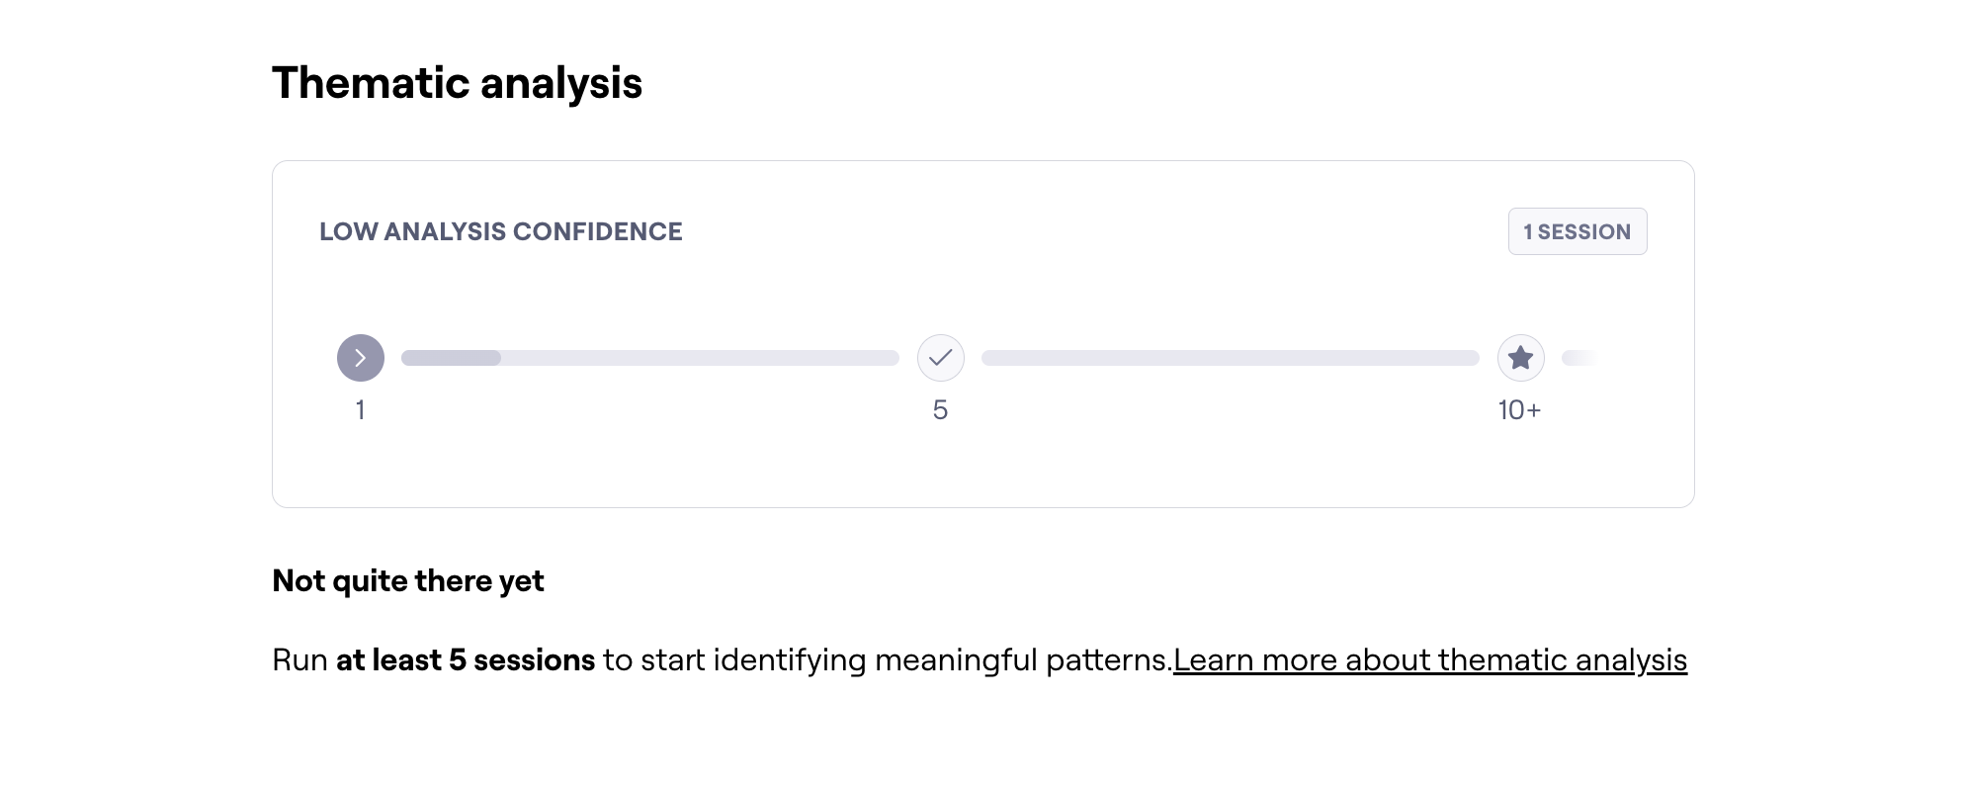Click the bold "at least 5 sessions" text
1961x787 pixels.
[x=466, y=659]
